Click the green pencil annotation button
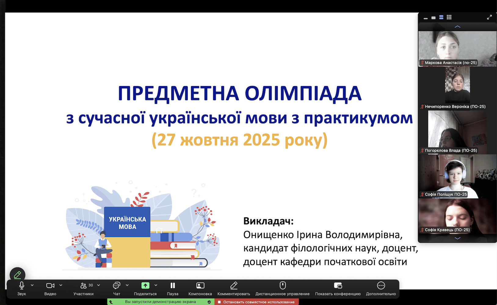The image size is (497, 305). pyautogui.click(x=17, y=275)
